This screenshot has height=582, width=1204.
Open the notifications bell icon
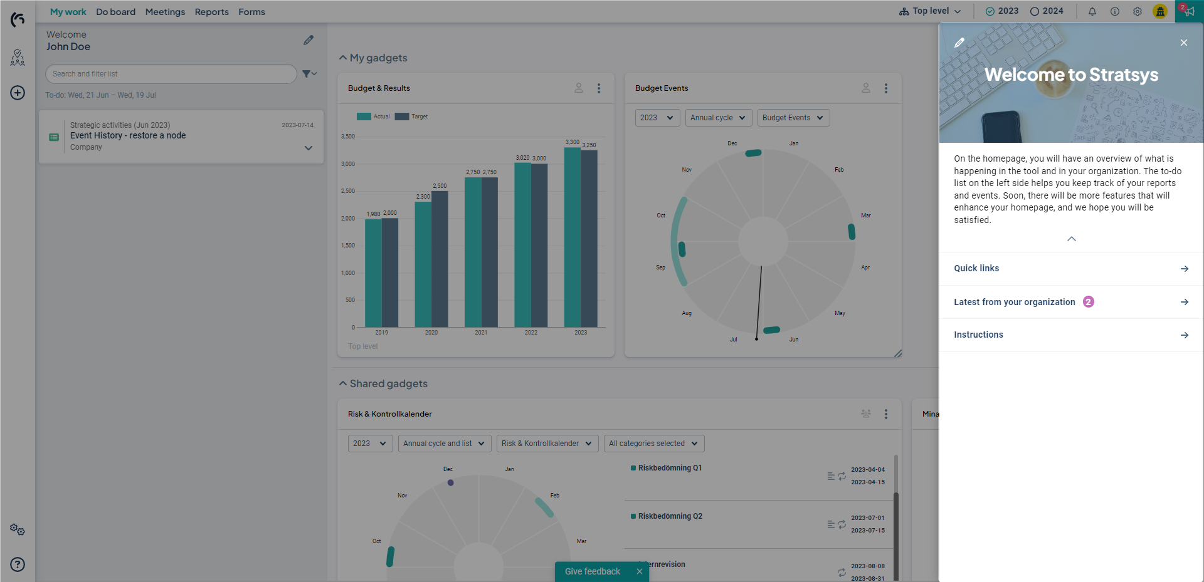coord(1092,11)
